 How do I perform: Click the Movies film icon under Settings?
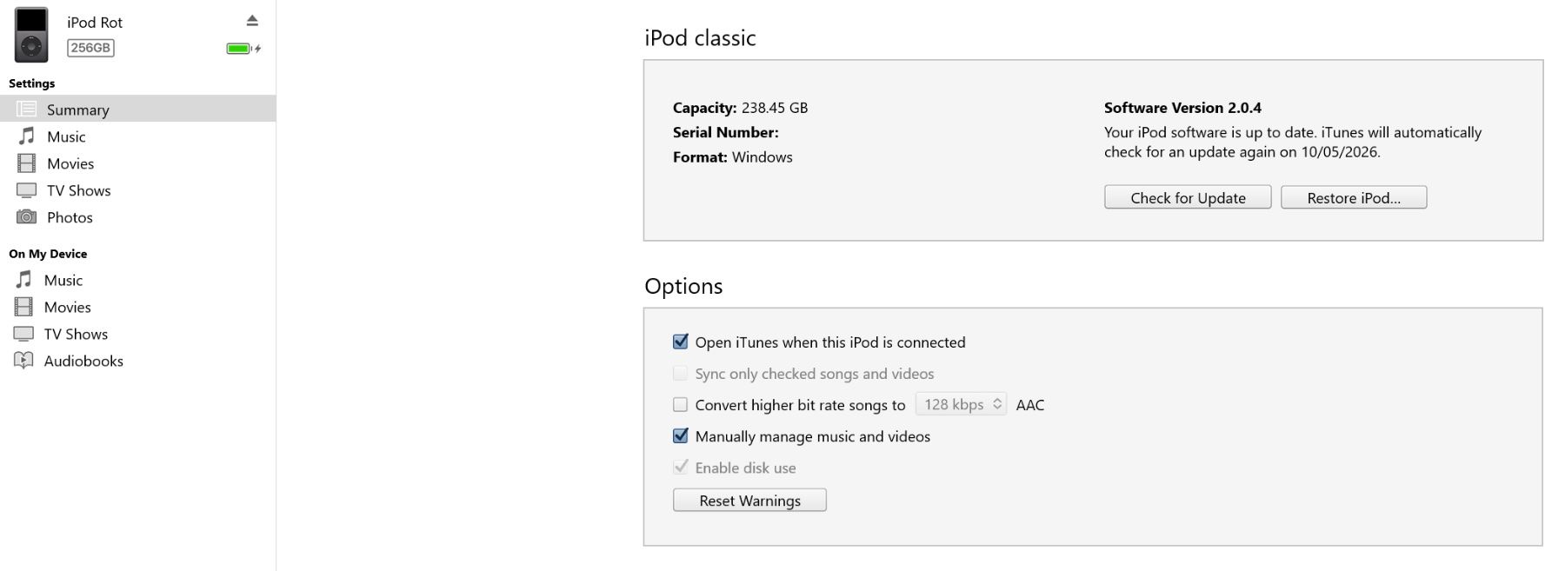click(27, 163)
